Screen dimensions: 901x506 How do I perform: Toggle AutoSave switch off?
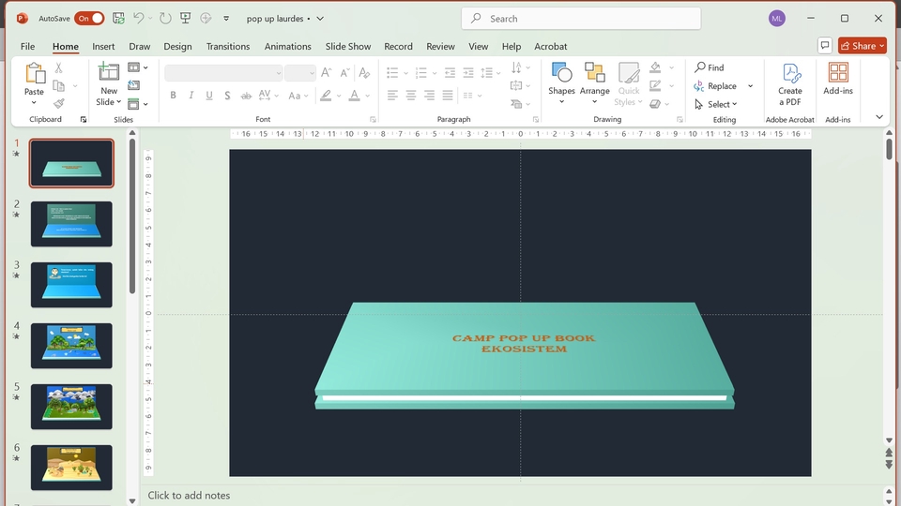[90, 19]
